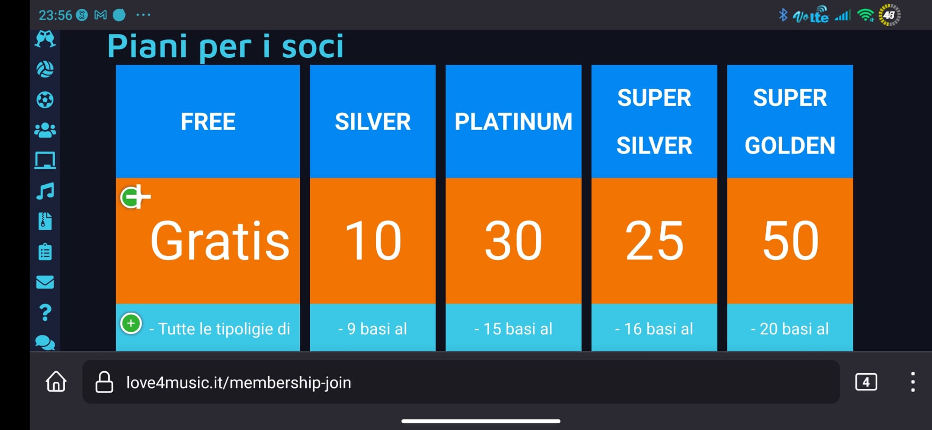Click the question mark help icon
Viewport: 932px width, 430px height.
point(45,313)
